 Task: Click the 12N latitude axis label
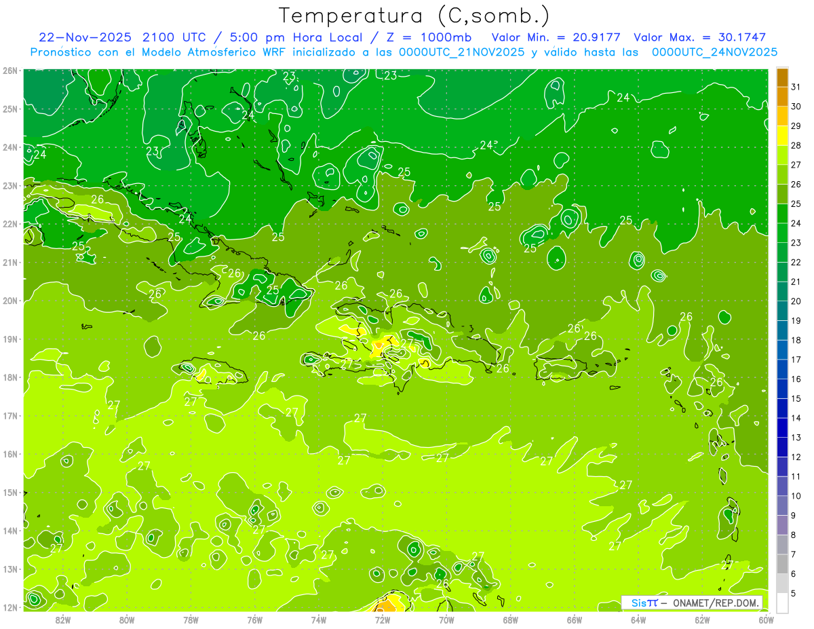(x=9, y=607)
